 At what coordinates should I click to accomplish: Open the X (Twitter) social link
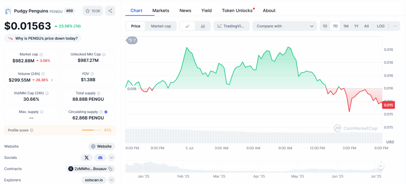click(x=87, y=158)
